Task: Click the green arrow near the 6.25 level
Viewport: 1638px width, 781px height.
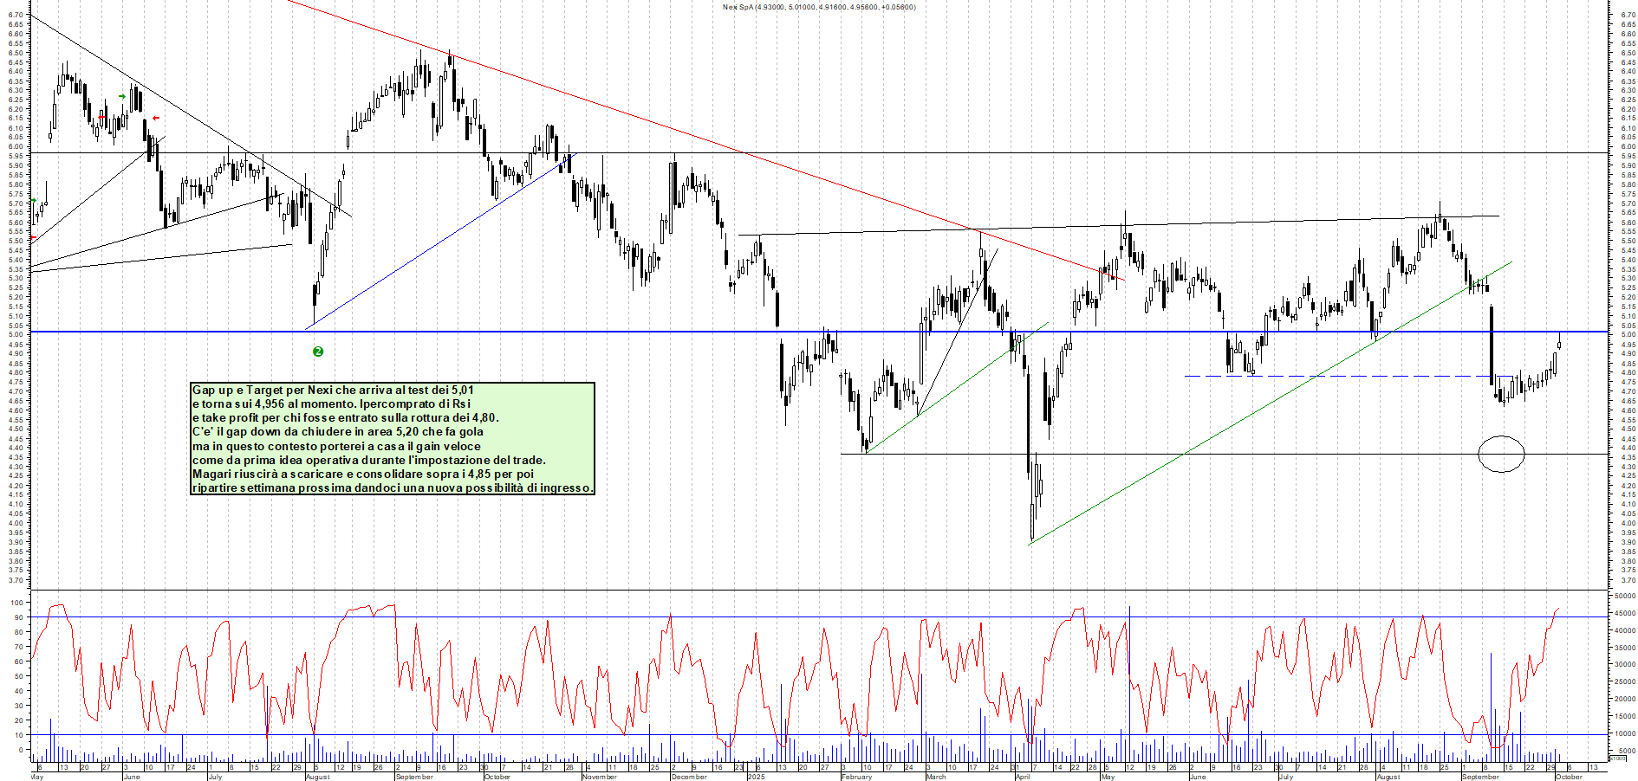Action: point(122,96)
